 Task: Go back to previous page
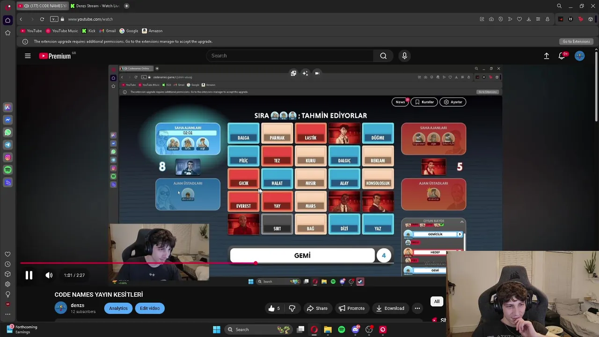coord(21,19)
